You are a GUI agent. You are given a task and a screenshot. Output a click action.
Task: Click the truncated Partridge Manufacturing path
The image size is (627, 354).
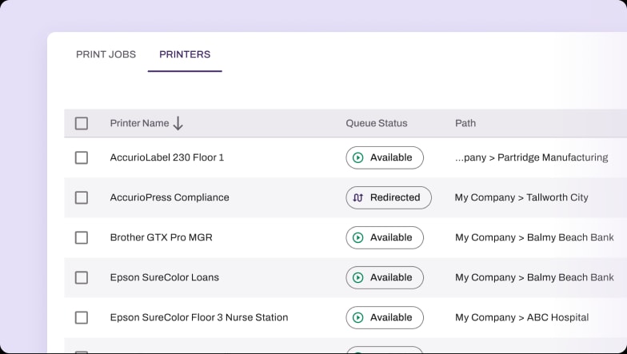(531, 157)
